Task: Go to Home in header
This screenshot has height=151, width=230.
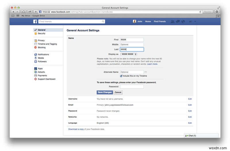Action: [148, 21]
